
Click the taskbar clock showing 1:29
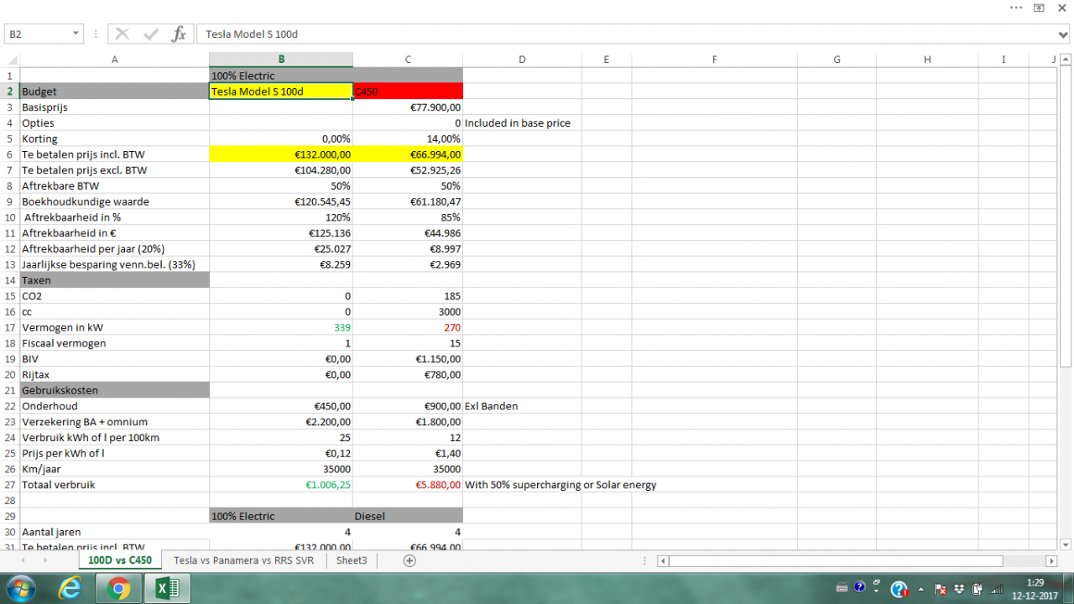coord(1035,589)
